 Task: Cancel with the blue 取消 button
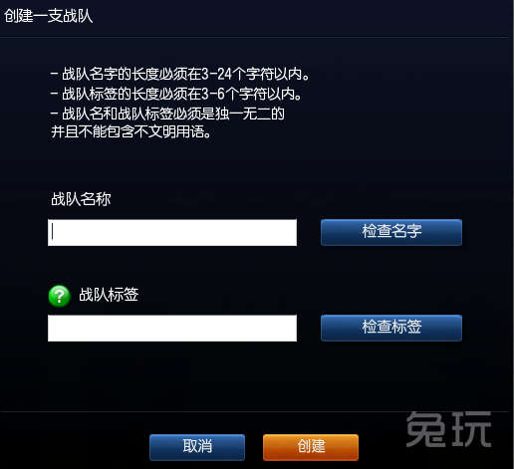tap(197, 447)
